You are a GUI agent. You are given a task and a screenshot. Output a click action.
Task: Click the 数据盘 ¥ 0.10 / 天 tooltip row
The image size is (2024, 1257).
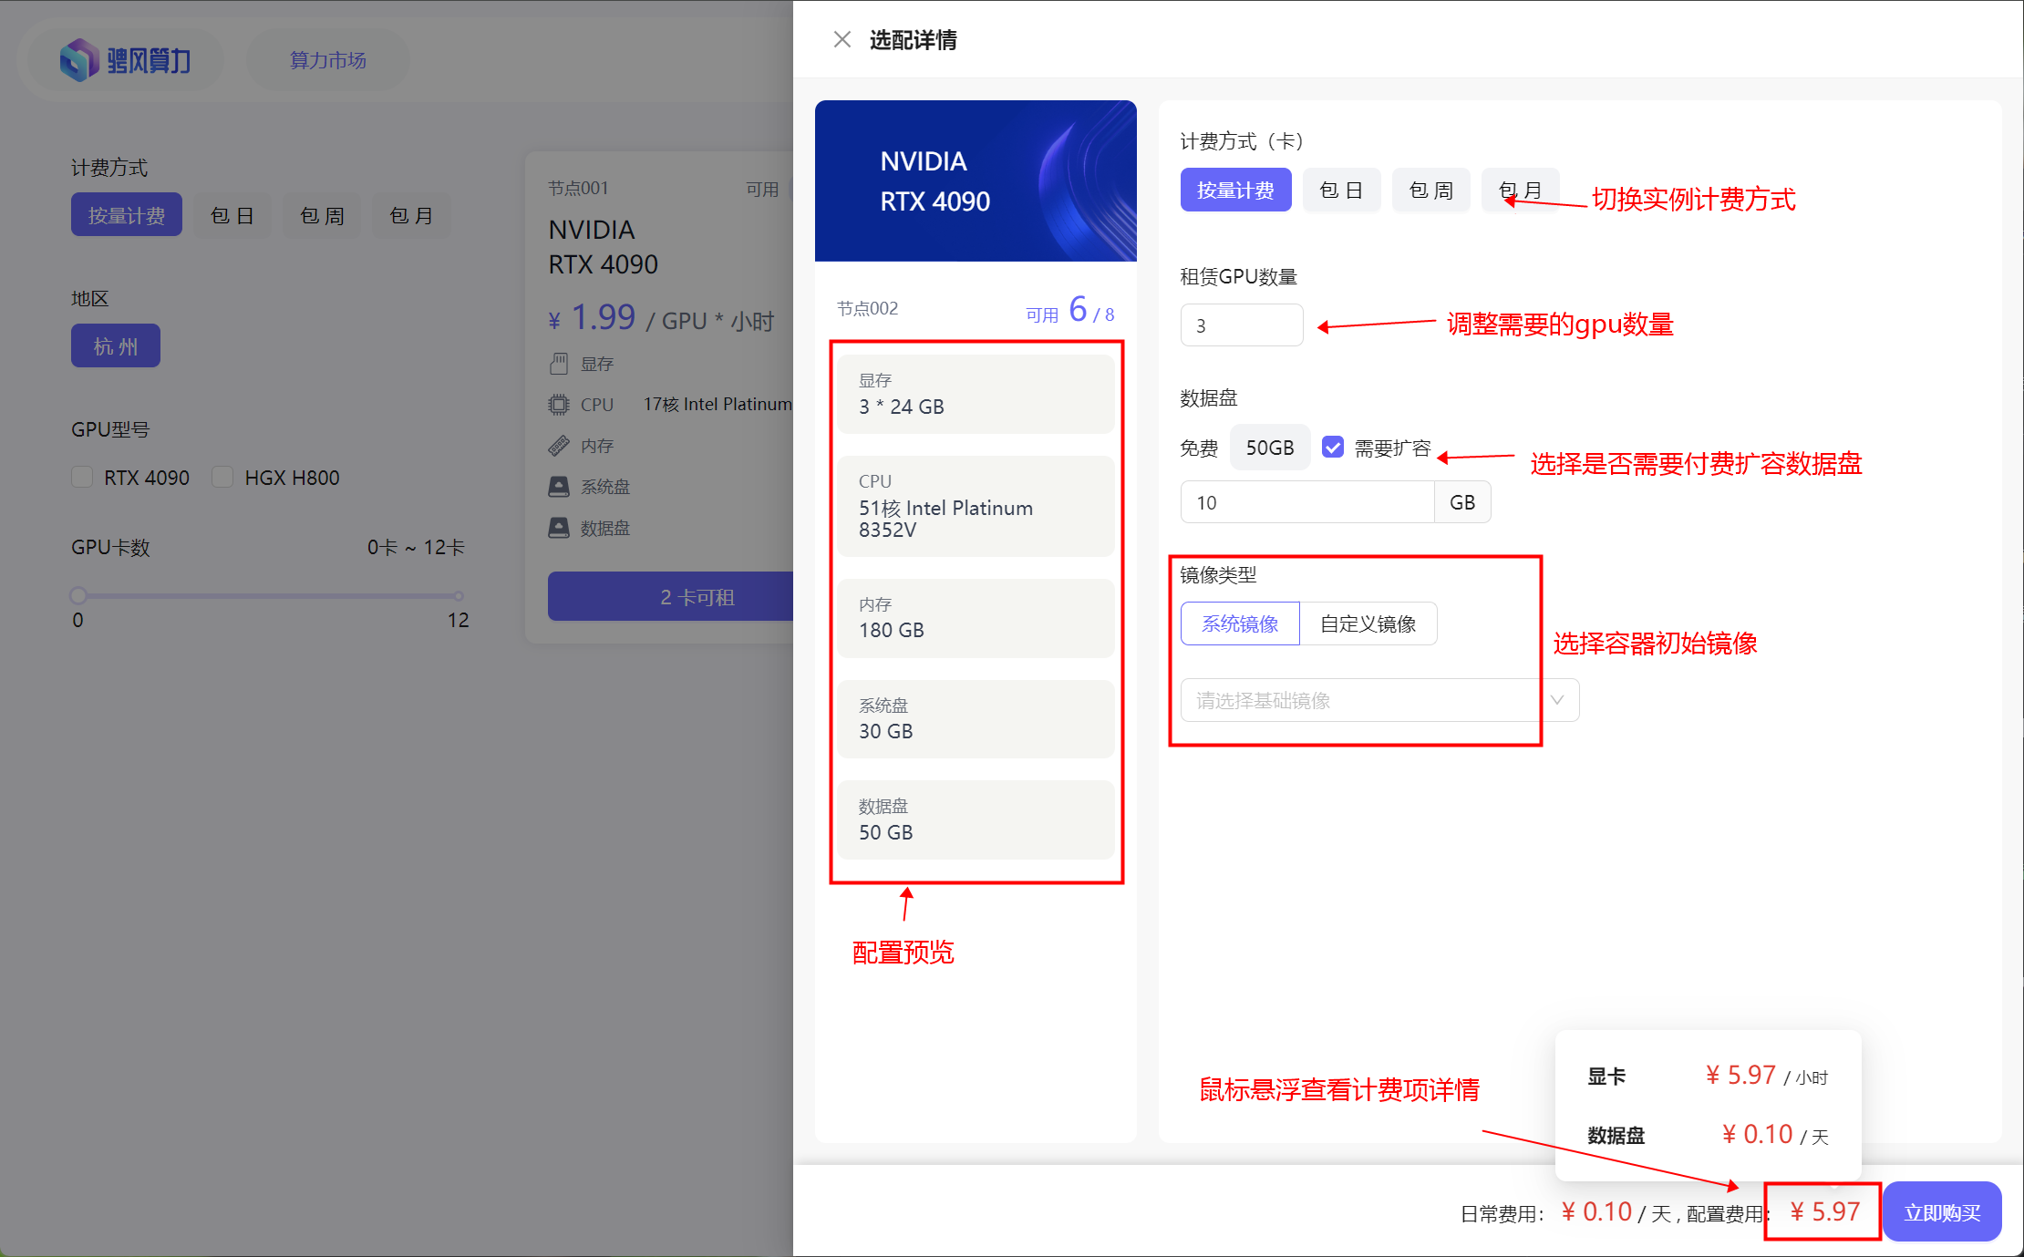click(x=1708, y=1135)
